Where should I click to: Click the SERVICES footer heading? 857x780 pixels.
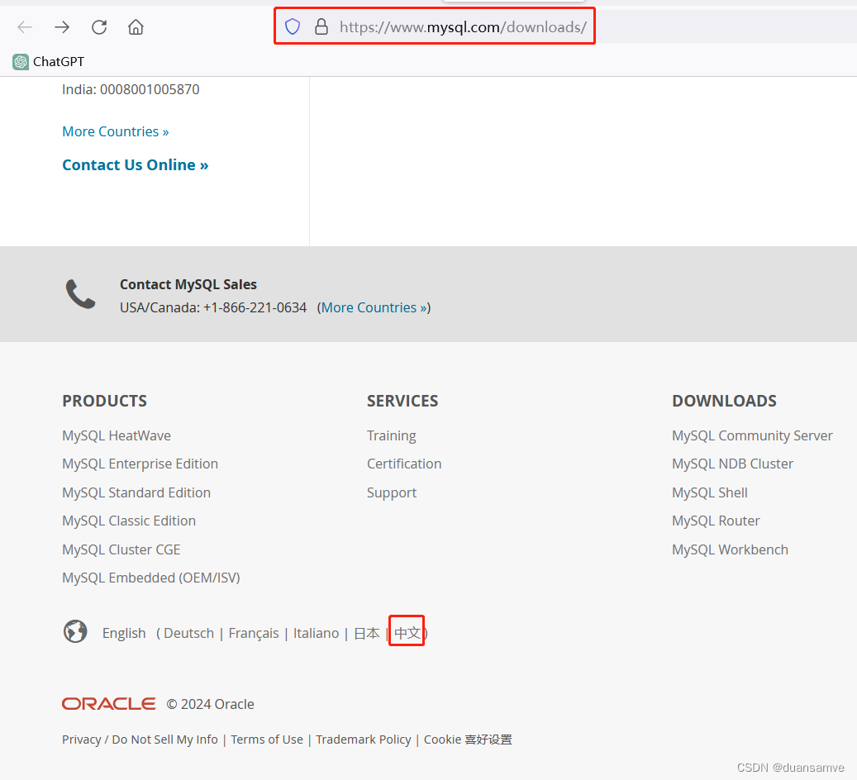coord(402,401)
